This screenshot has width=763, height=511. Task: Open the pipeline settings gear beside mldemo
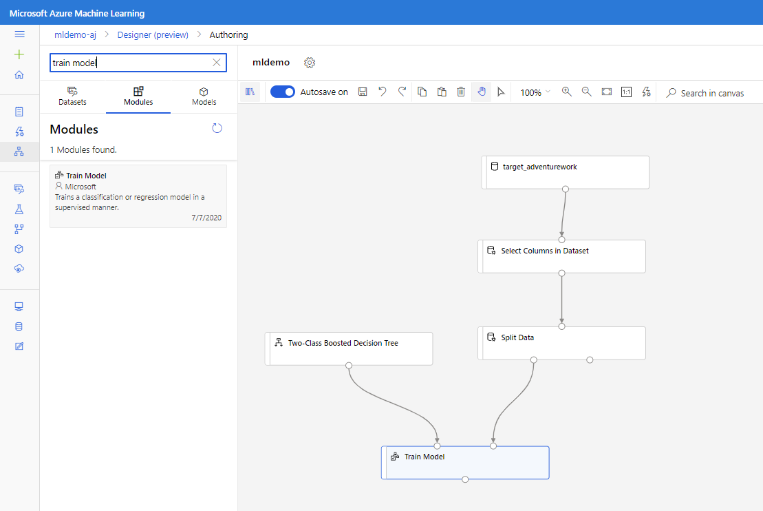[310, 62]
